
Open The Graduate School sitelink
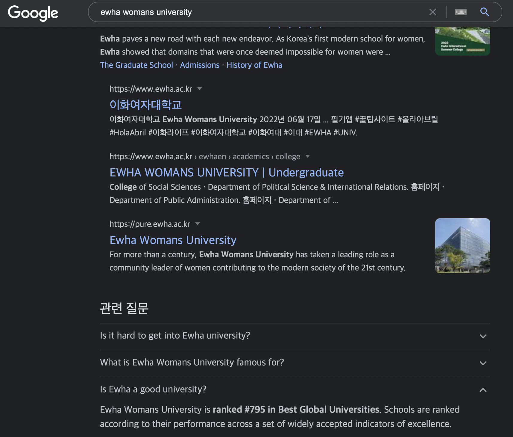(136, 65)
